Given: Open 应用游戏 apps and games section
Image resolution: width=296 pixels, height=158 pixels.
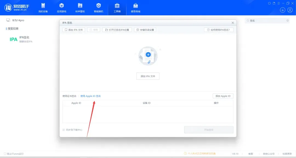Looking at the screenshot, I should [x=61, y=8].
